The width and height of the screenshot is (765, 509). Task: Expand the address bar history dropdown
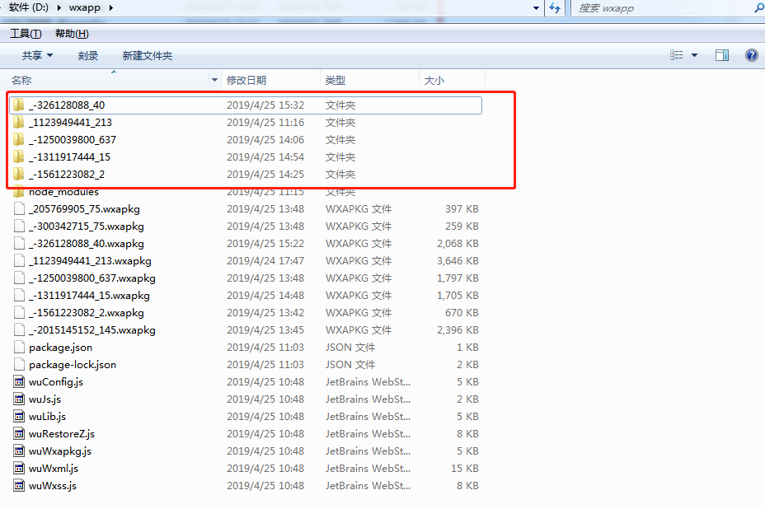point(536,7)
